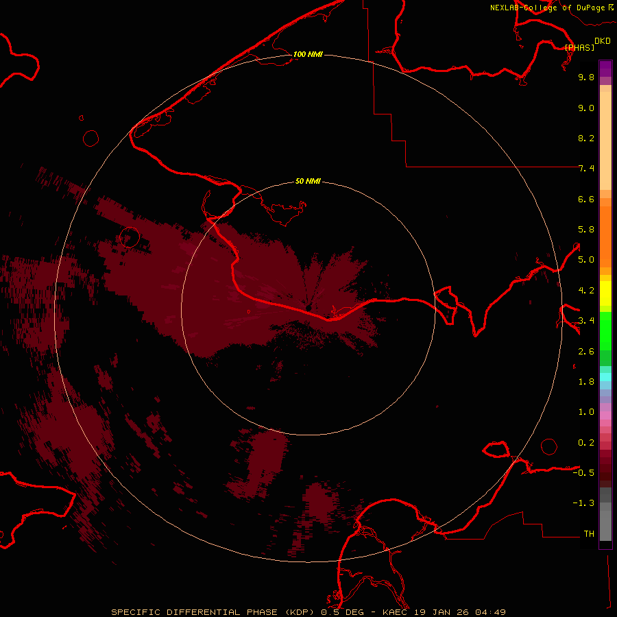Click the 1.8 value on the color scale
The width and height of the screenshot is (617, 617).
coord(586,382)
